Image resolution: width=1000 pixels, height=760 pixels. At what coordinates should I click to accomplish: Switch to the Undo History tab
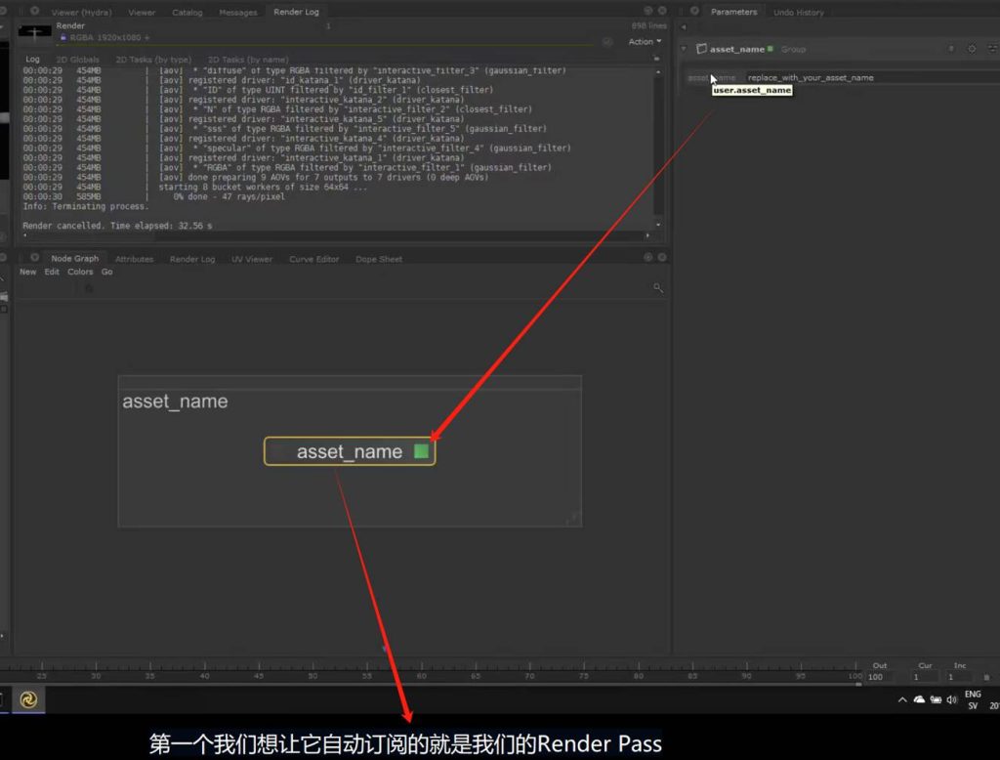point(798,13)
